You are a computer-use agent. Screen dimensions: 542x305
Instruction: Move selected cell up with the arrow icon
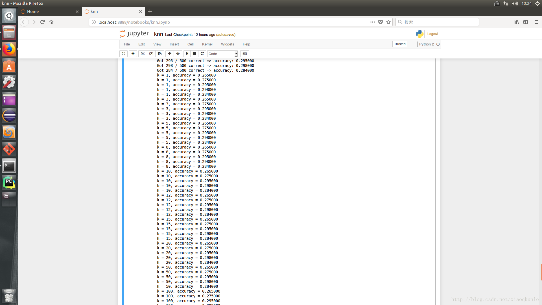(170, 54)
